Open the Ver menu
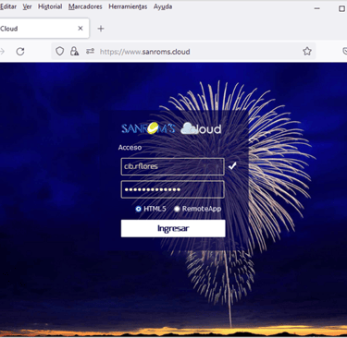The width and height of the screenshot is (347, 338). [27, 6]
